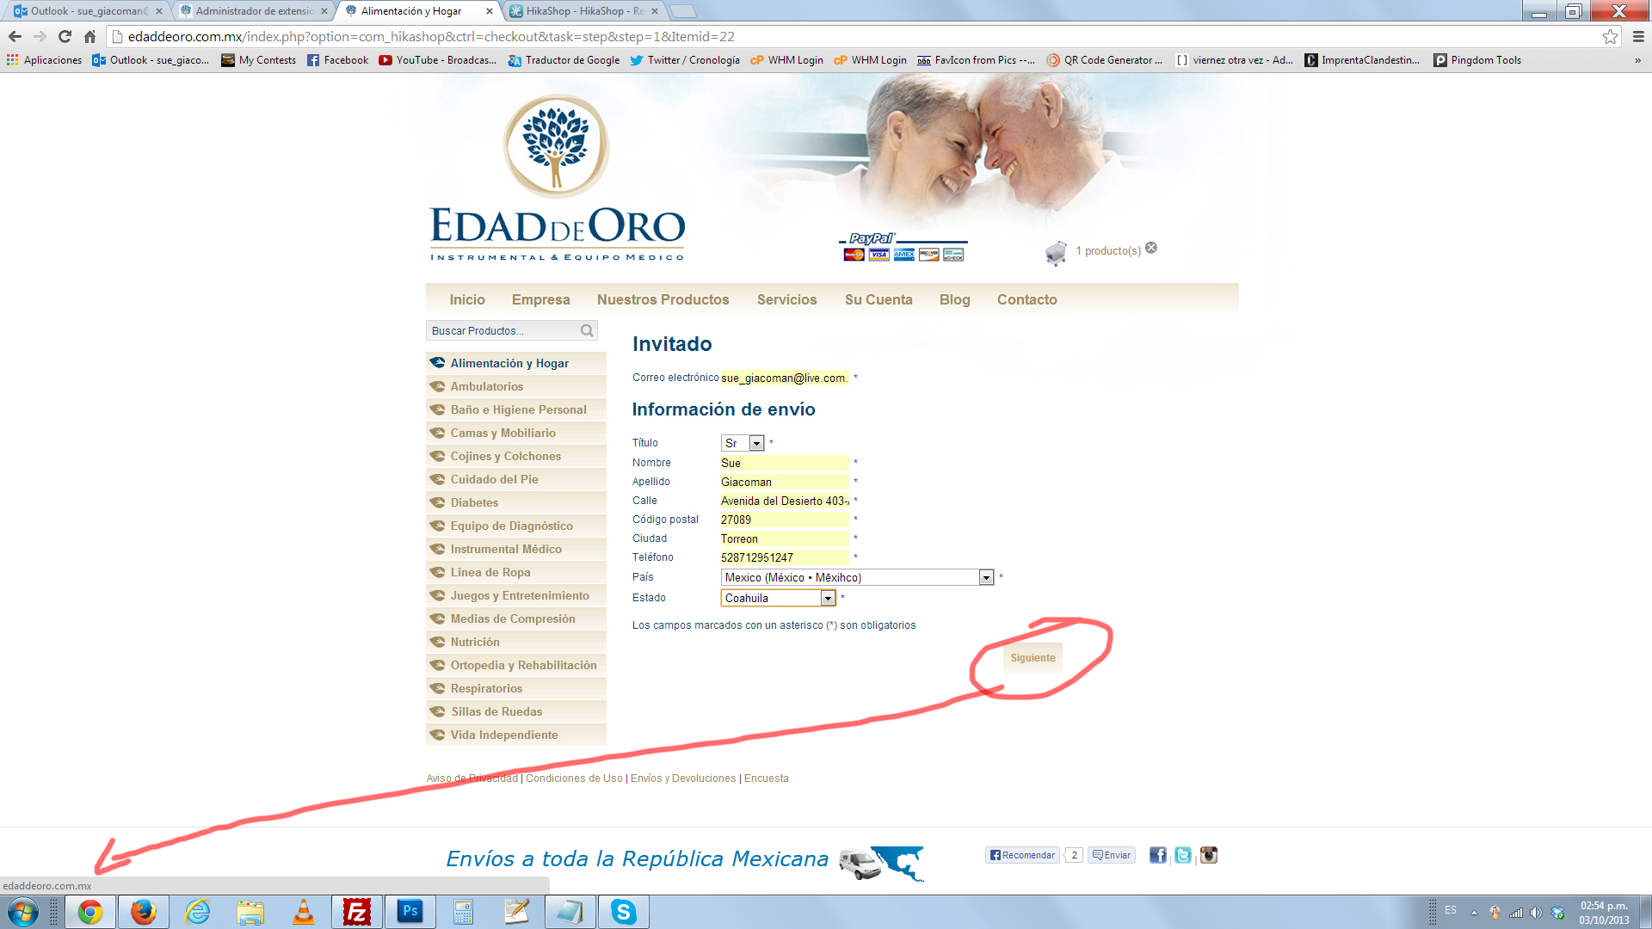This screenshot has height=929, width=1652.
Task: Open Nuestros Productos menu item
Action: click(663, 299)
